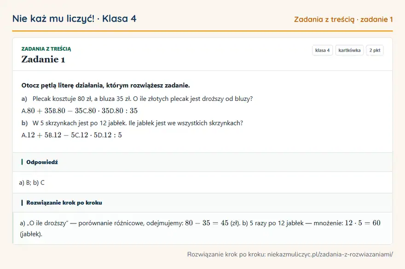This screenshot has height=269, width=405.
Task: Click question b) about skrzynki and jabłka
Action: click(132, 123)
